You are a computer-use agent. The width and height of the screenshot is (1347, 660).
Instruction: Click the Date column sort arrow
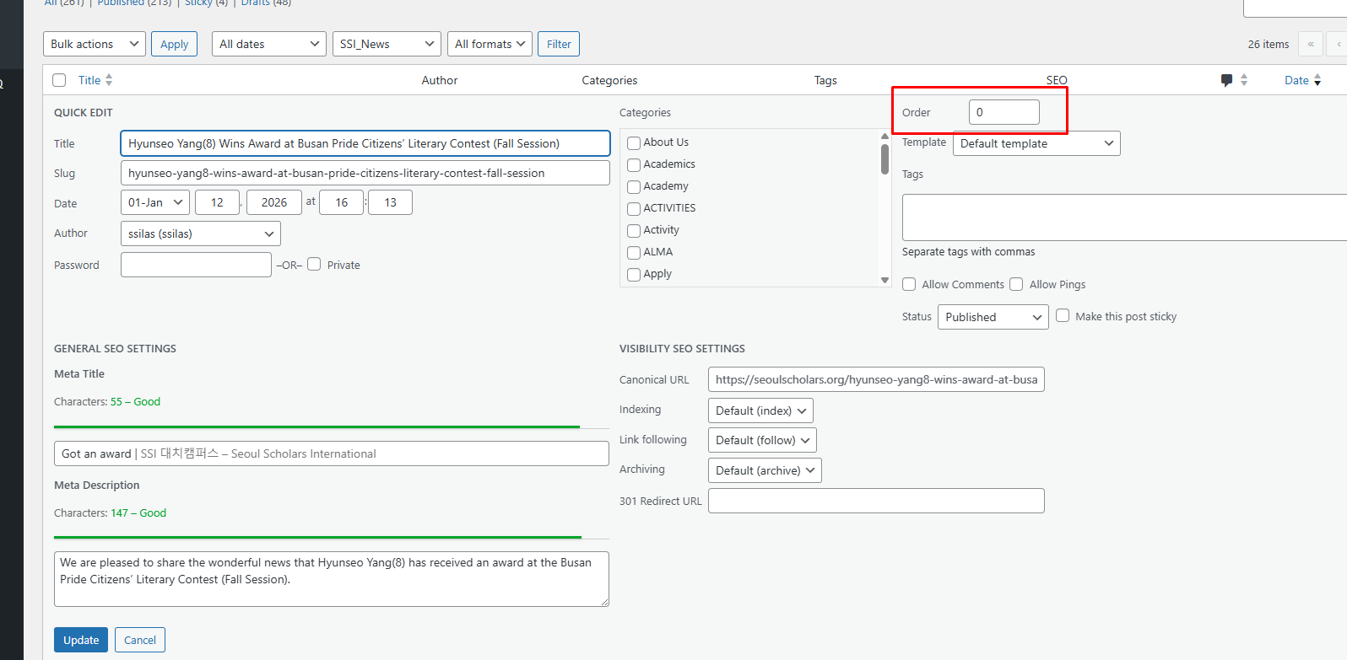[x=1317, y=81]
